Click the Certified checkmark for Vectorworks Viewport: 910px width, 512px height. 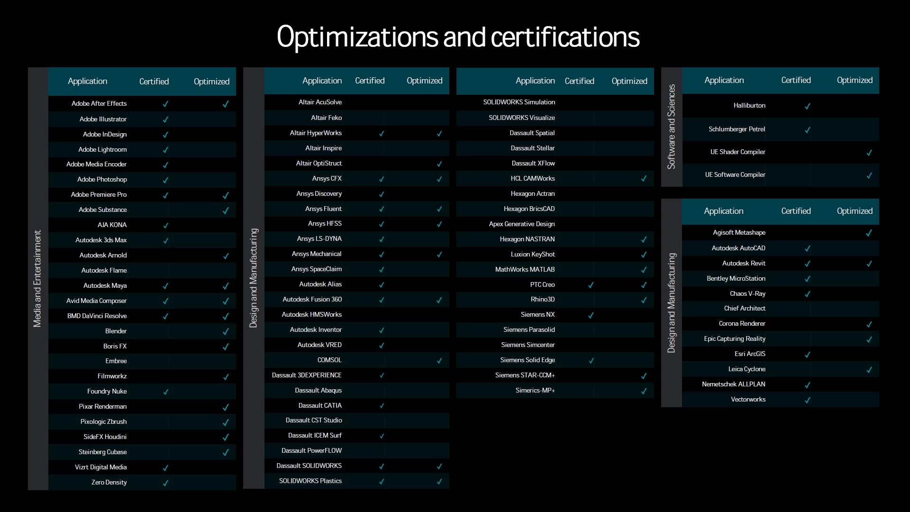click(x=808, y=400)
